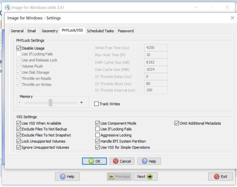Image resolution: width=237 pixels, height=187 pixels.
Task: Click the Memory group label
Action: 26,97
